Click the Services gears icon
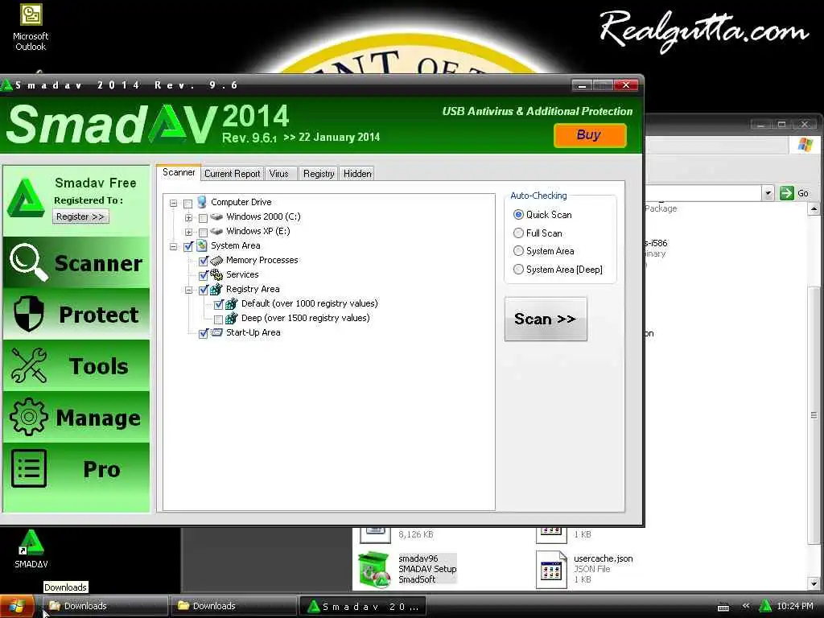Image resolution: width=824 pixels, height=618 pixels. pyautogui.click(x=216, y=275)
